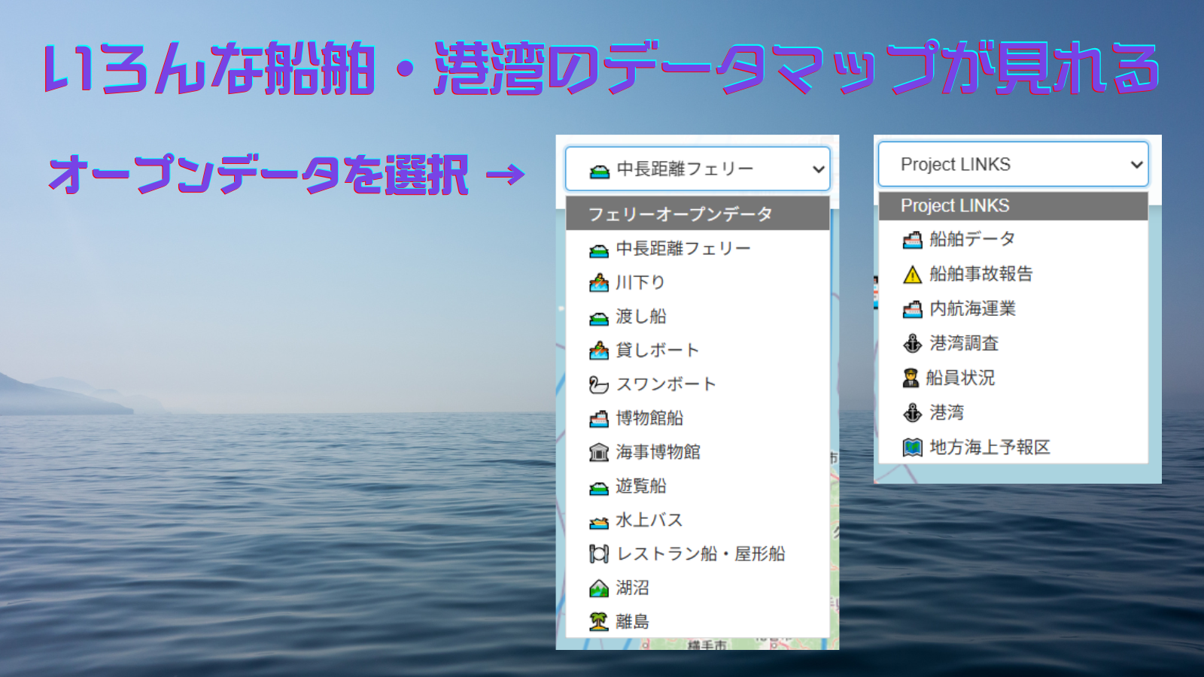Click the 離島 palm tree island icon
1204x677 pixels.
[x=598, y=621]
